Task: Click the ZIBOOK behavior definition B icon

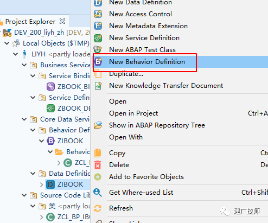Action: click(x=50, y=141)
